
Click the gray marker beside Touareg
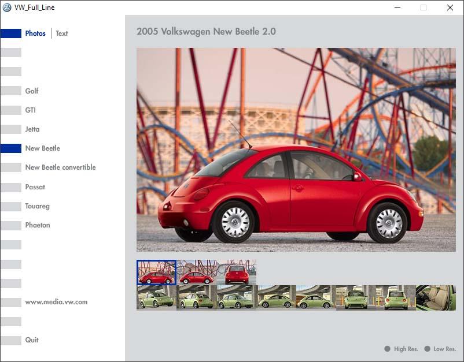tap(11, 206)
